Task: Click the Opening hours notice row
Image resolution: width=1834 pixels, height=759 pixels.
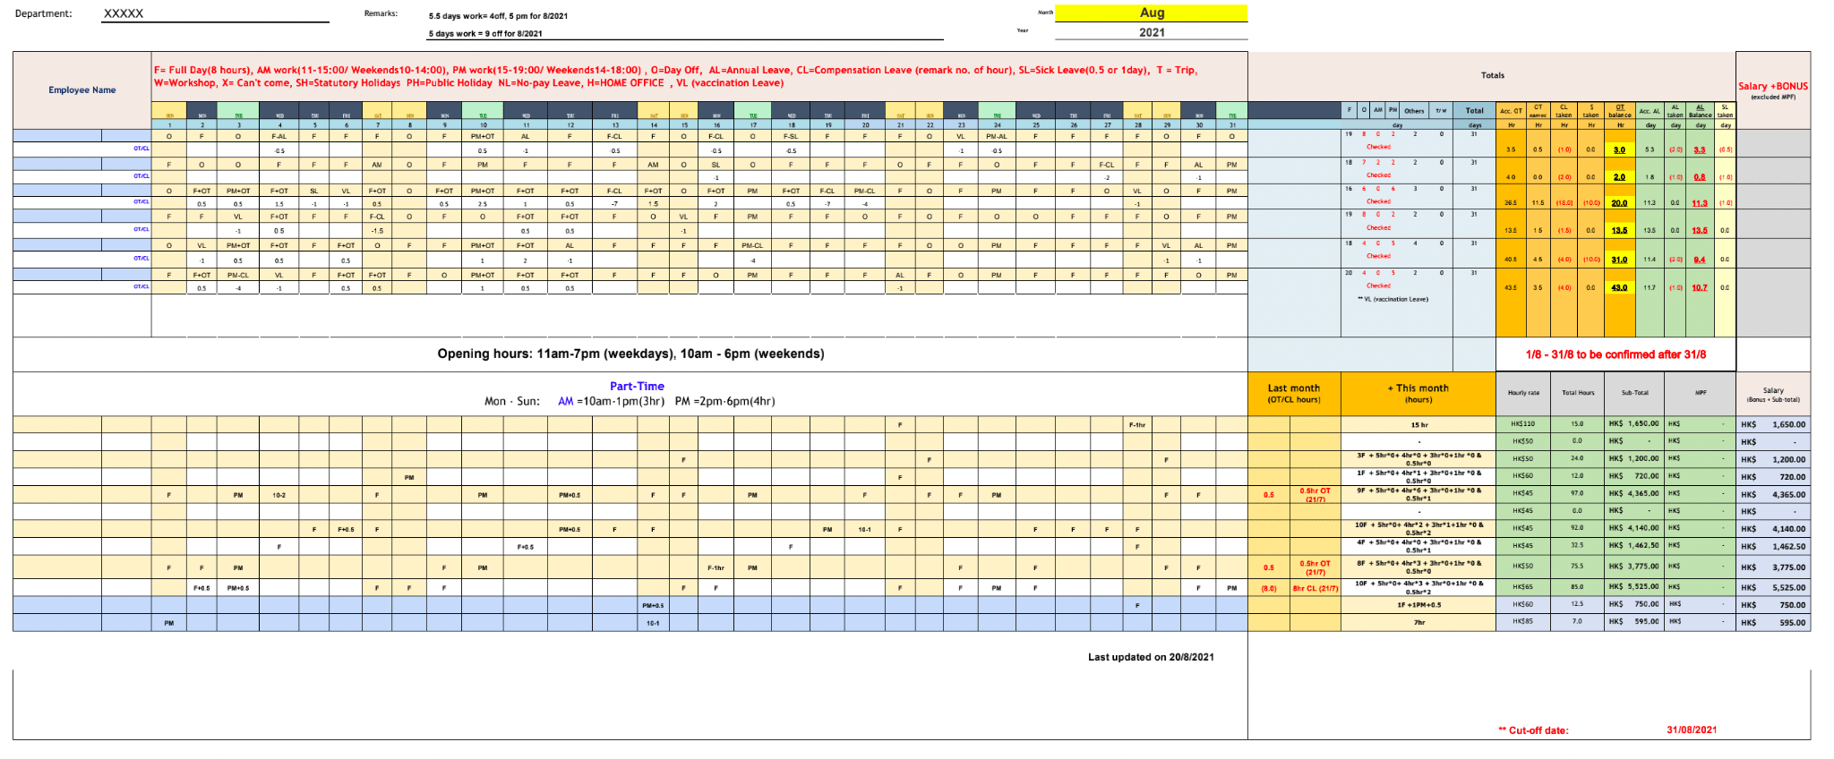Action: click(x=630, y=354)
